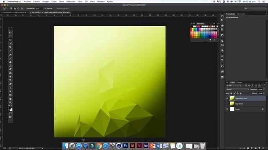The image size is (268, 150).
Task: Select the Hand tool
Action: click(10, 99)
